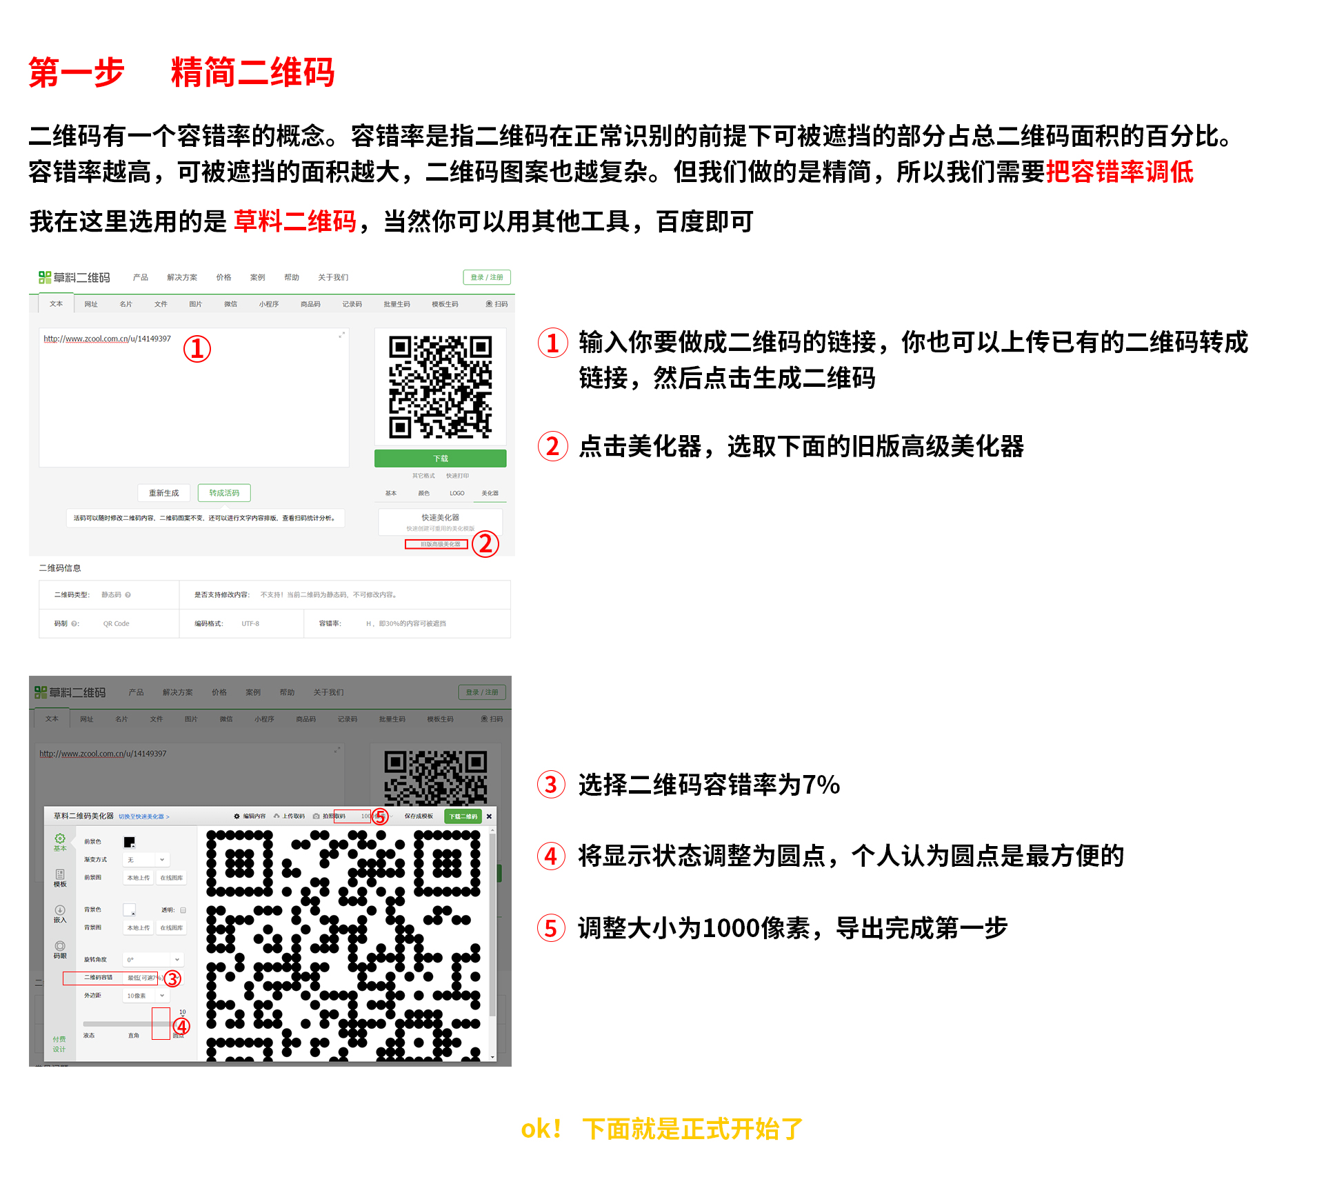The height and width of the screenshot is (1186, 1324).
Task: Open the 模板 template icon in sidebar
Action: [60, 874]
